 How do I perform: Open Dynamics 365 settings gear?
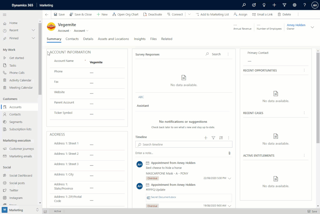(295, 5)
